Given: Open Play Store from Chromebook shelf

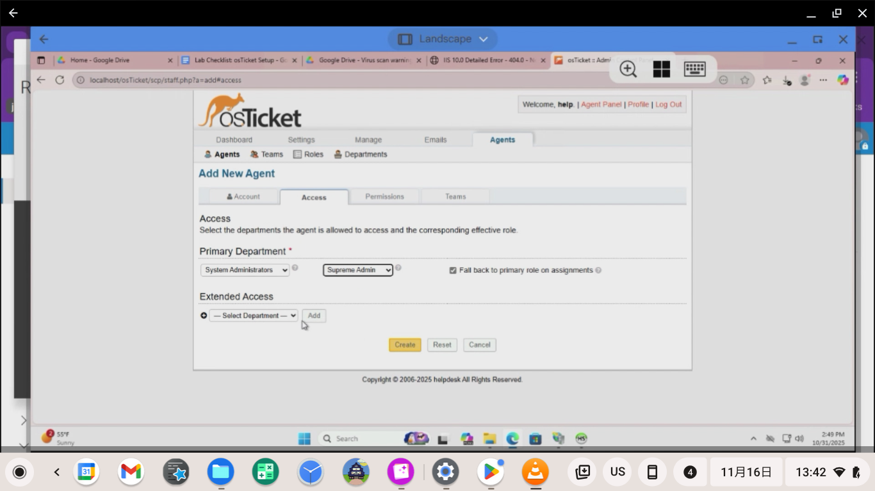Looking at the screenshot, I should (491, 472).
